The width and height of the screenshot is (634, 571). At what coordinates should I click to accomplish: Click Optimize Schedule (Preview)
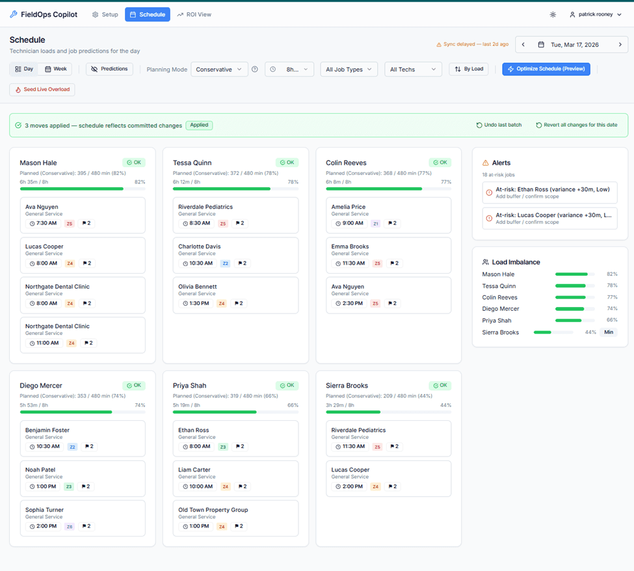546,69
